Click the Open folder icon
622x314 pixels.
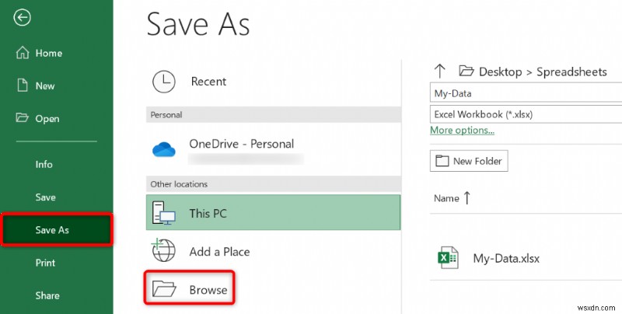tap(23, 118)
